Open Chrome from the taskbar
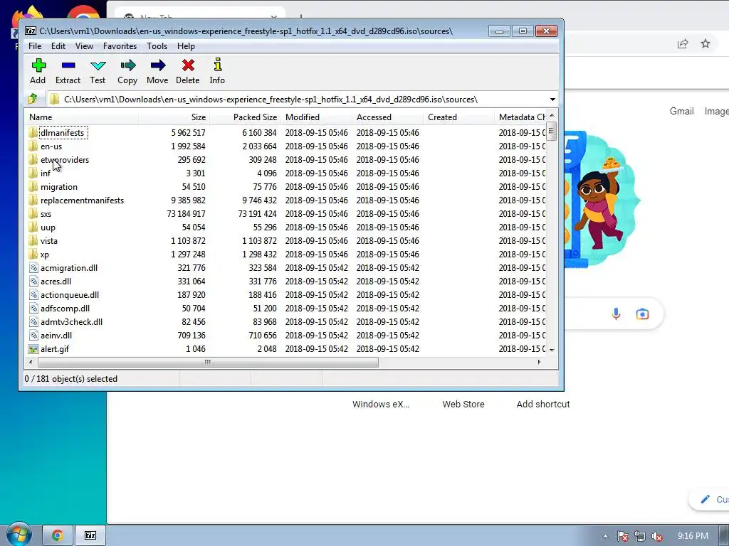Image resolution: width=729 pixels, height=546 pixels. click(58, 535)
